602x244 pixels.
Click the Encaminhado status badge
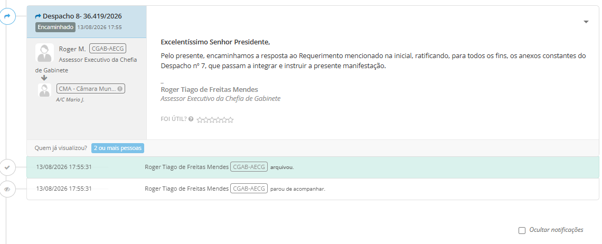55,27
